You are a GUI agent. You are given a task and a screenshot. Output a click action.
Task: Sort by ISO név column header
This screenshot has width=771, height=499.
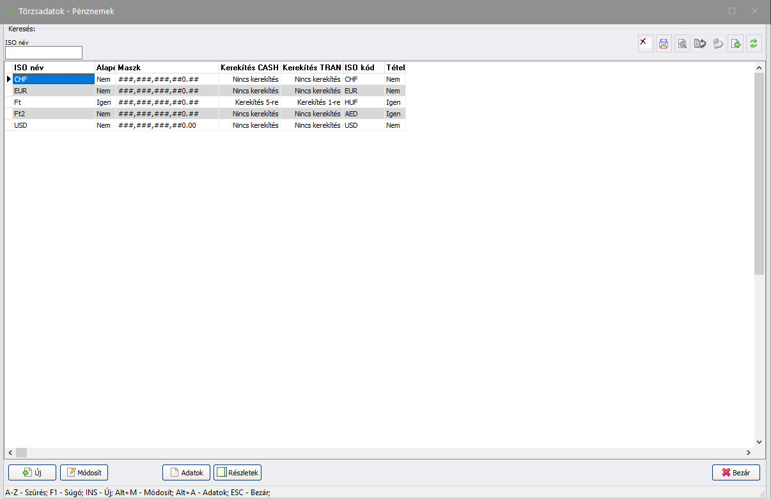coord(54,67)
